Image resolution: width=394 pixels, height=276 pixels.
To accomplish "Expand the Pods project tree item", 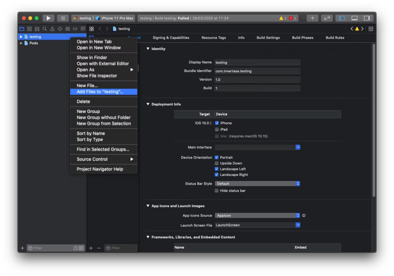I will click(x=21, y=43).
